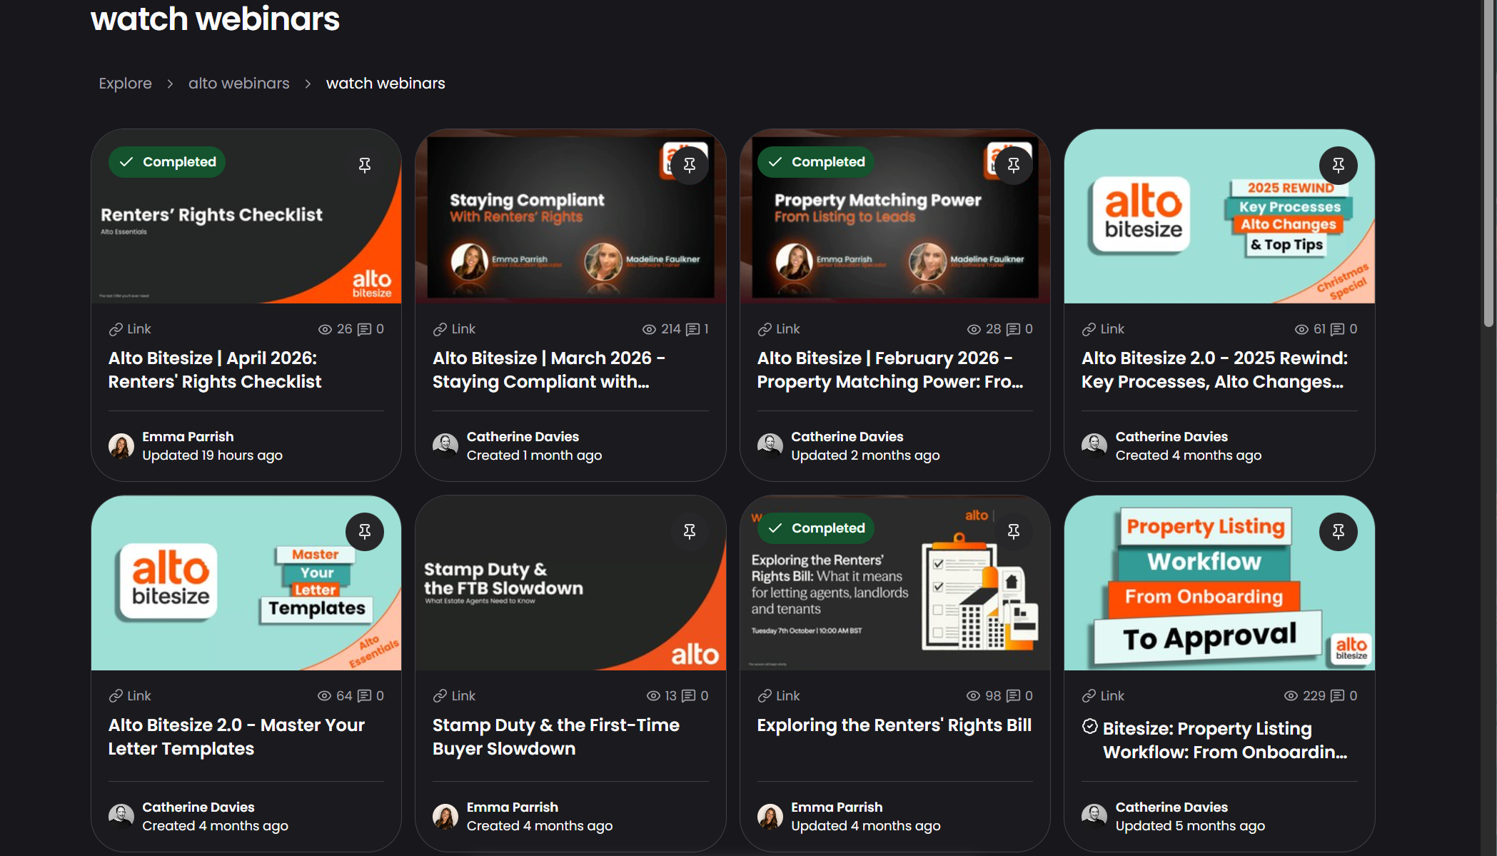This screenshot has height=856, width=1497.
Task: Select watch webinars breadcrumb item
Action: pos(385,84)
